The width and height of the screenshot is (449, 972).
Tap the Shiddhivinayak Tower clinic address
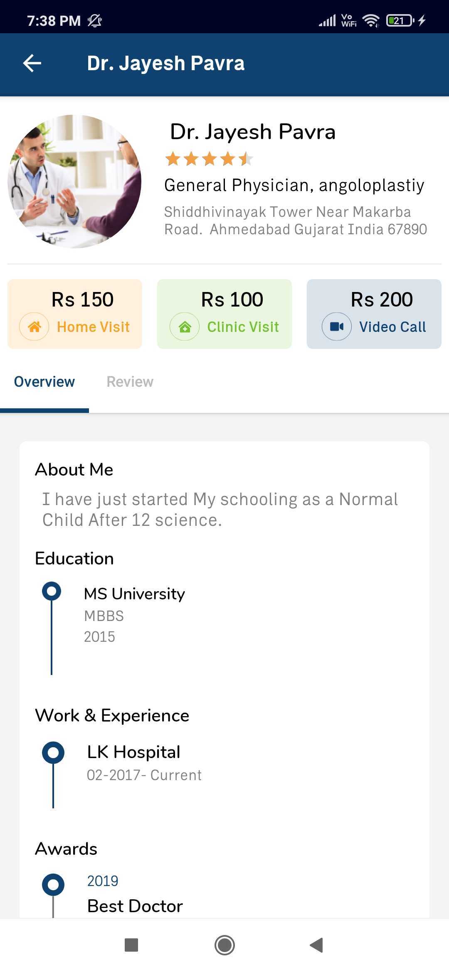(295, 221)
